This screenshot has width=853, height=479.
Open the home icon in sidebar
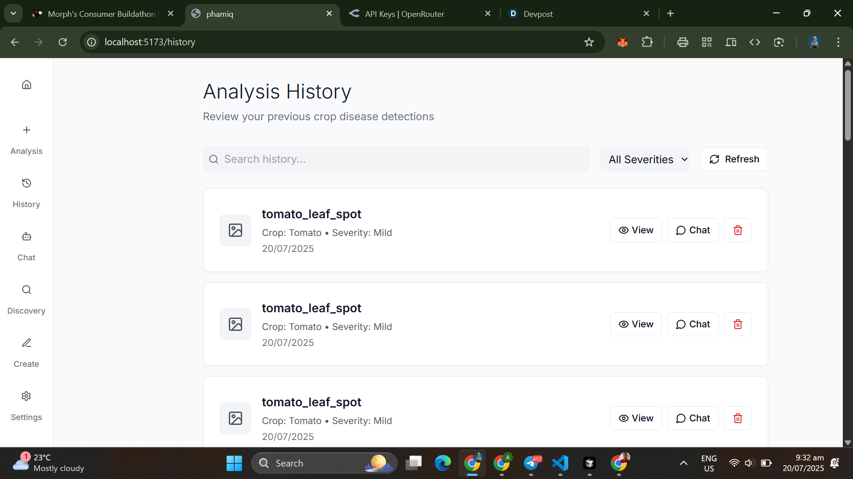point(27,85)
